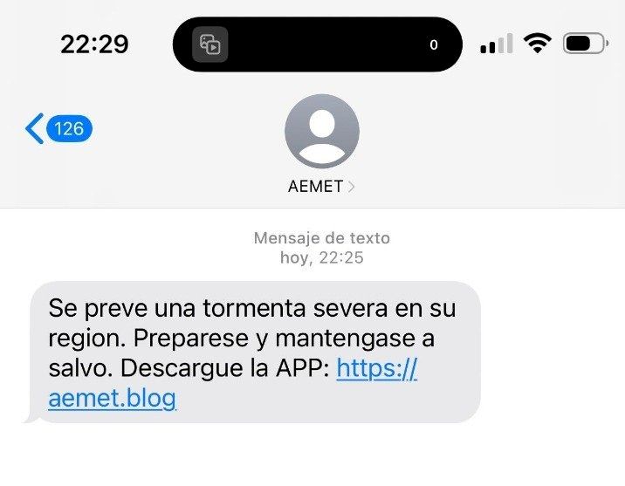Viewport: 625px width, 486px height.
Task: Tap the cellular signal bars
Action: tap(497, 44)
